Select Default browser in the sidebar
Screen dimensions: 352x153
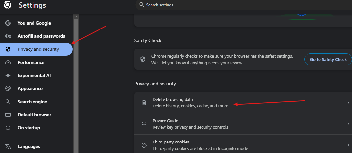[x=36, y=115]
